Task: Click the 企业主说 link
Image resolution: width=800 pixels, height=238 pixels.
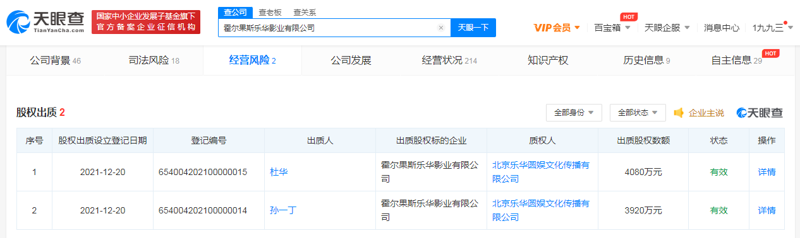Action: [706, 113]
